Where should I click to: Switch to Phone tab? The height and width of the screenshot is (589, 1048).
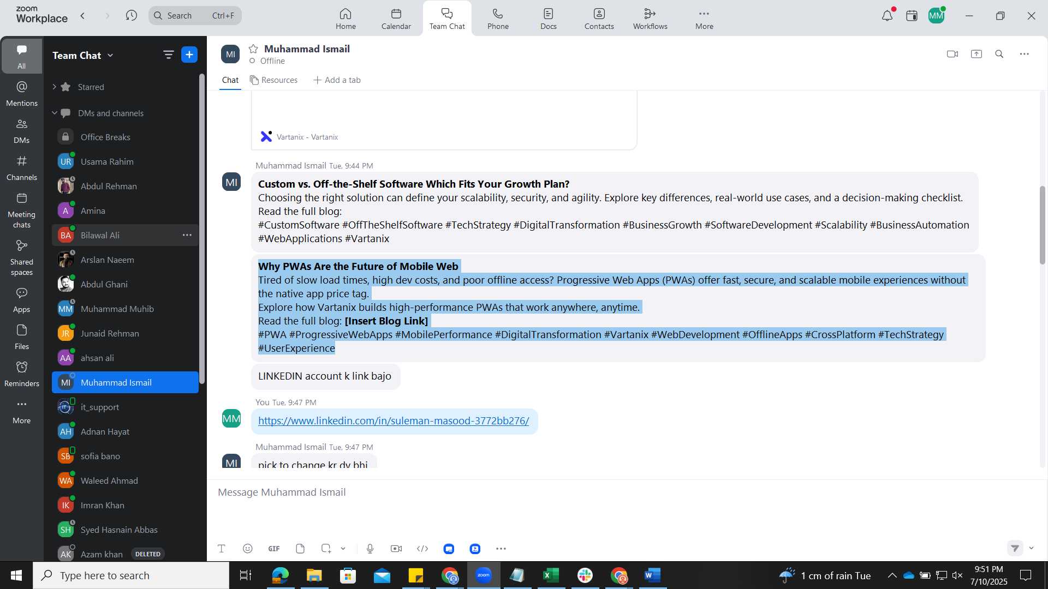[x=498, y=19]
